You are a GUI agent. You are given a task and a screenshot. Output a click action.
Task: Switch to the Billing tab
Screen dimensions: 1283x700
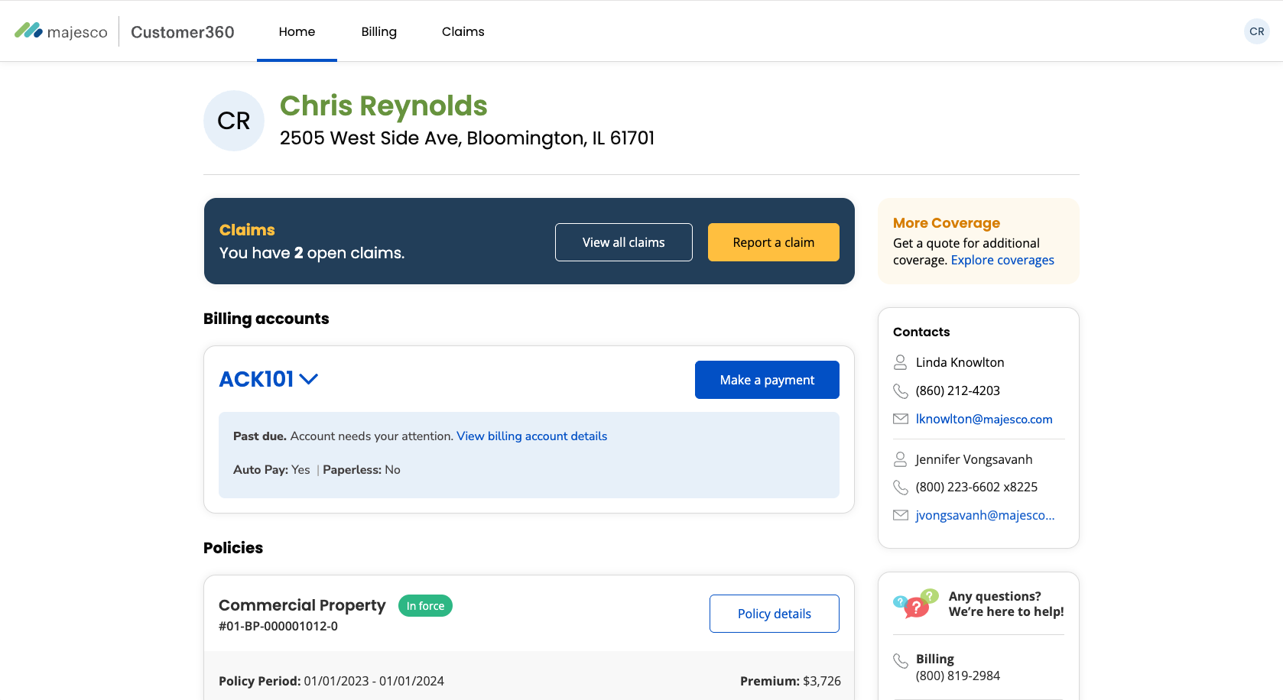[x=379, y=31]
